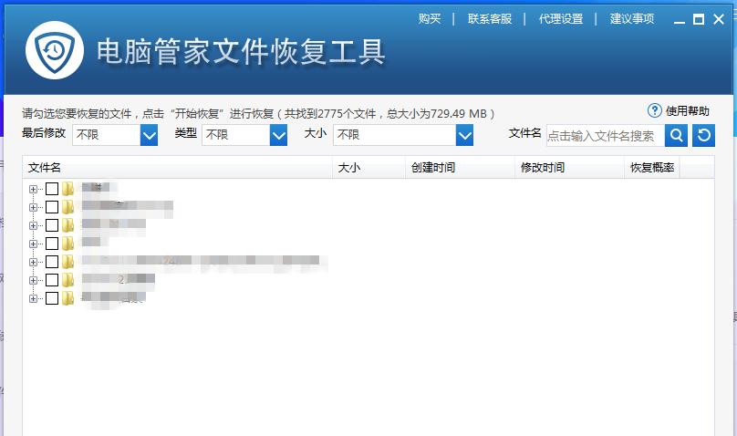This screenshot has width=737, height=436.
Task: Check the third folder's checkbox
Action: point(52,225)
